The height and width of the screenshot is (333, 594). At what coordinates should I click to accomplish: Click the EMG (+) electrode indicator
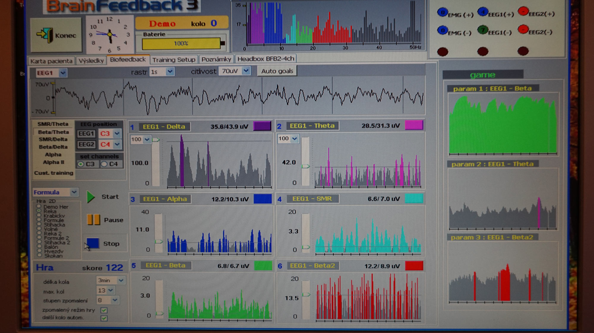pos(443,12)
